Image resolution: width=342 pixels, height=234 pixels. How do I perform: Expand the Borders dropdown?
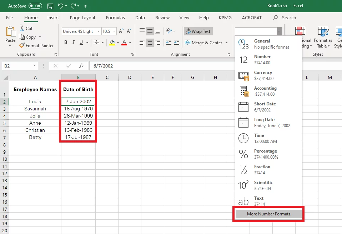pyautogui.click(x=103, y=42)
